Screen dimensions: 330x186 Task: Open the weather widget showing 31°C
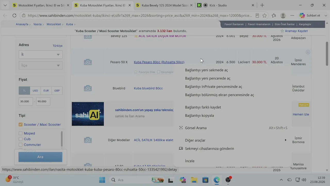[x=14, y=180]
